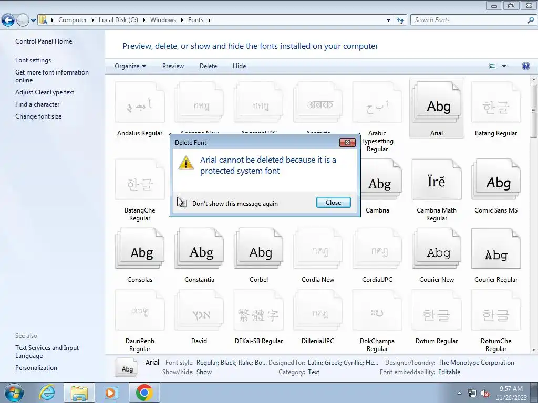538x403 pixels.
Task: Select the Dotum Regular font icon
Action: coord(437,310)
